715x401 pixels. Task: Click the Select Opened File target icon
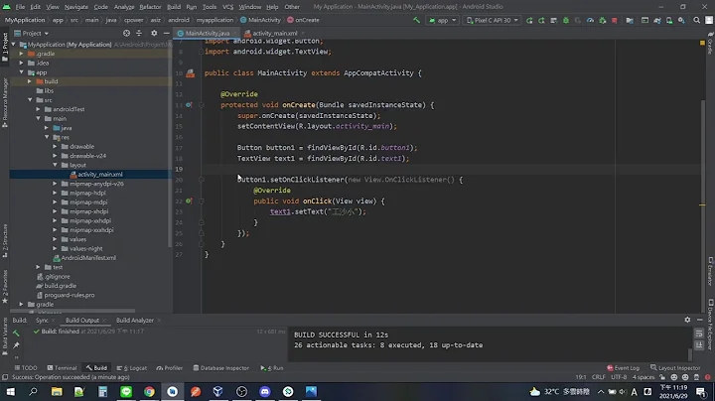point(126,34)
